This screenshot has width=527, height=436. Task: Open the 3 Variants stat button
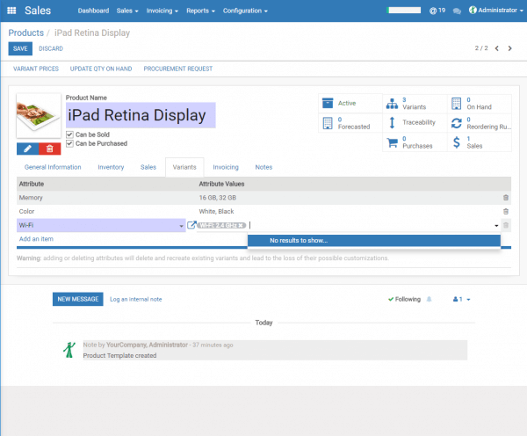click(x=415, y=103)
